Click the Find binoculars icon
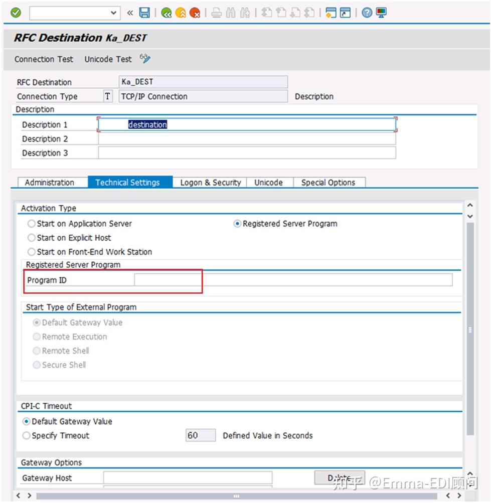The image size is (491, 503). pyautogui.click(x=231, y=13)
